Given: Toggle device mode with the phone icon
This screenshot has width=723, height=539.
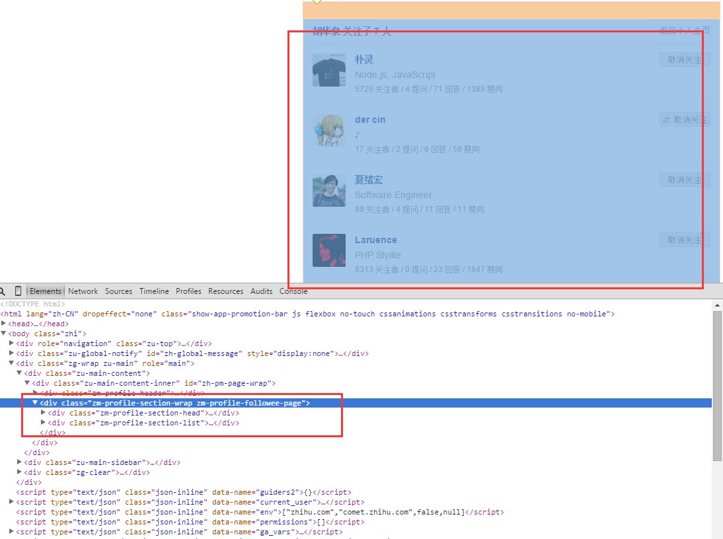Looking at the screenshot, I should coord(17,291).
